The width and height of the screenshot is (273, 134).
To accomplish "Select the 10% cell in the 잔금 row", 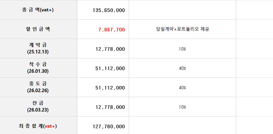I will coord(182,107).
